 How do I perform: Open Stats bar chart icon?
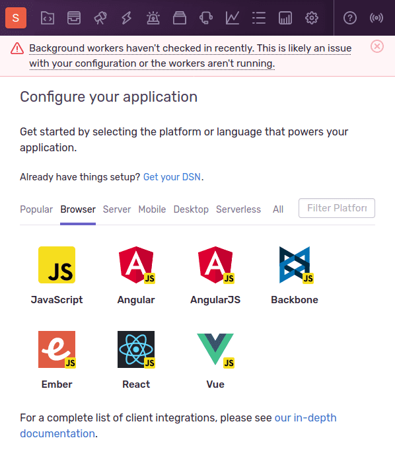(285, 18)
